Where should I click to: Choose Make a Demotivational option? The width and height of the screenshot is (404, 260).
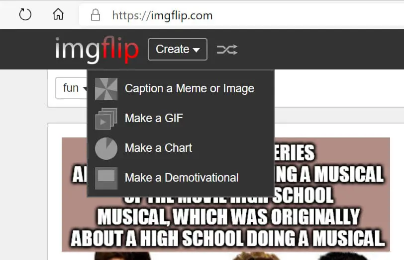coord(181,178)
